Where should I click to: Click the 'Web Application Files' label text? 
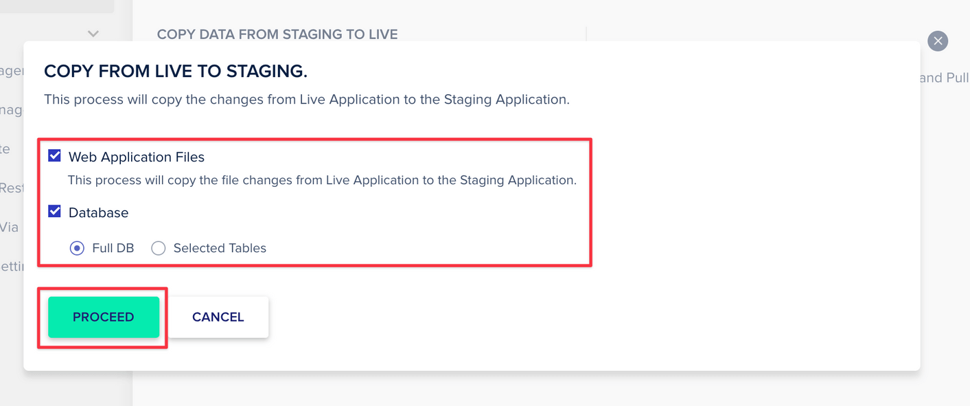point(137,157)
